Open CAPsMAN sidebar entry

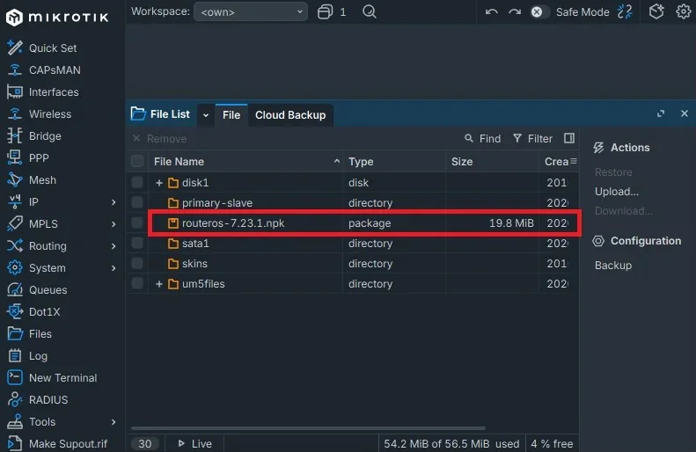pos(44,70)
